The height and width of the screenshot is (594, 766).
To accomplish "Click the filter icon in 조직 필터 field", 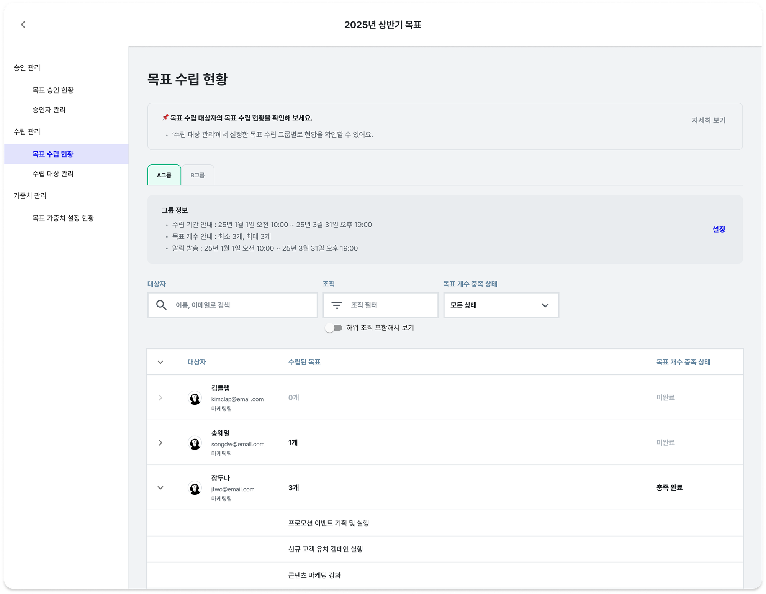I will point(337,305).
